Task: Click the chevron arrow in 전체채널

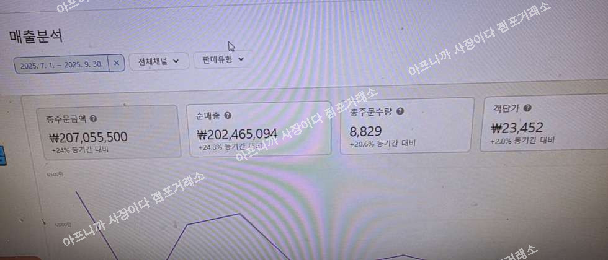Action: 176,61
